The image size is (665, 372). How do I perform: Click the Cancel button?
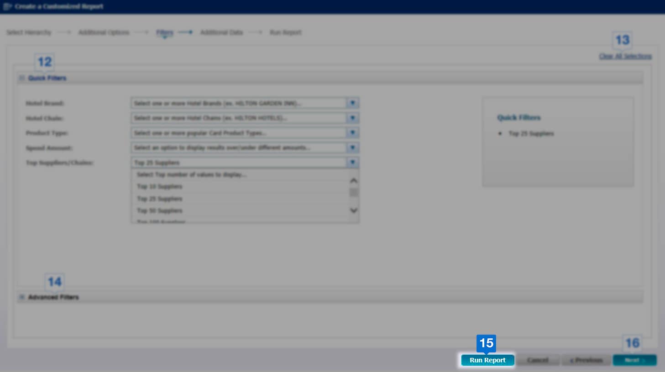[x=538, y=360]
